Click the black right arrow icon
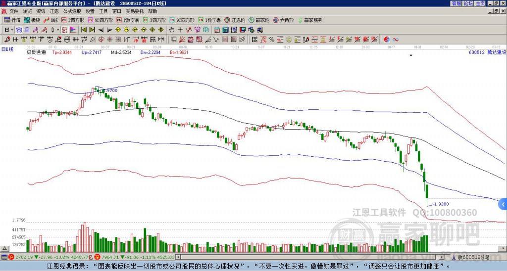This screenshot has height=271, width=507. point(109,30)
